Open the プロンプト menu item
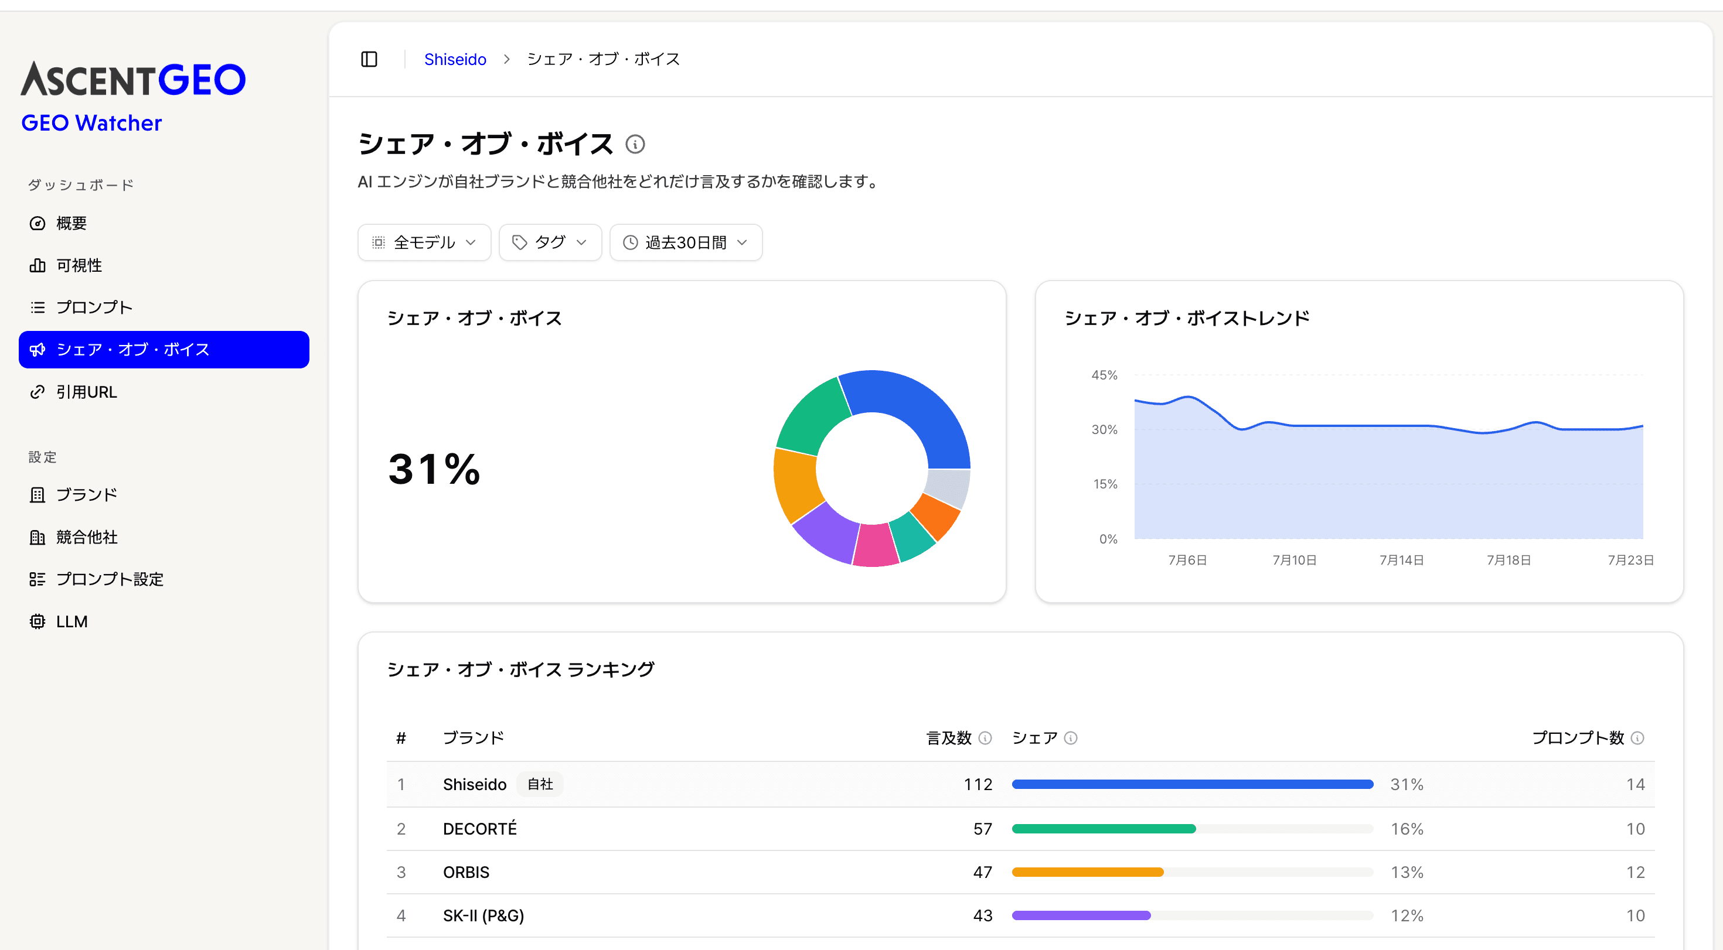 click(164, 307)
